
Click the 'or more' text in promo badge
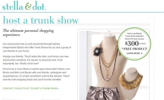click(143, 44)
